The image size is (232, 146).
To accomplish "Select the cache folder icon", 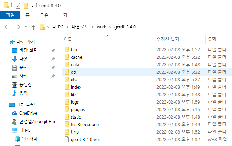I will coord(67,57).
